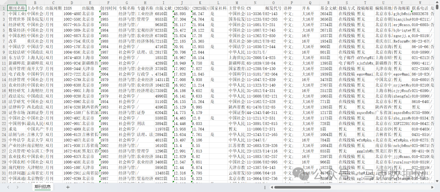
Task: Select the cell containing 改革
Action: click(x=17, y=41)
